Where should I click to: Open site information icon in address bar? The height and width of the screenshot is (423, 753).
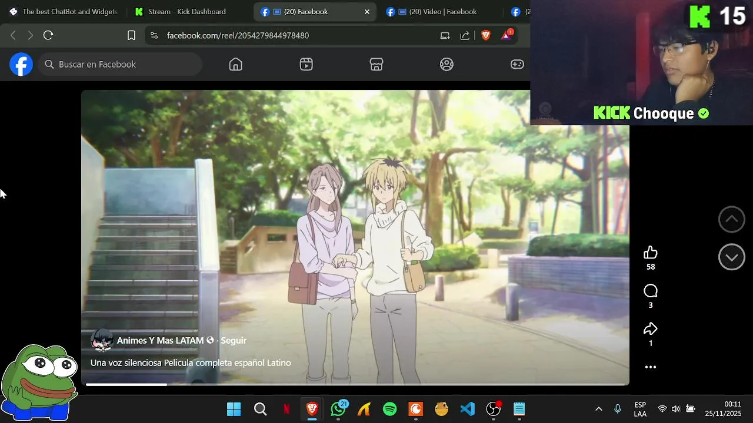pos(154,35)
